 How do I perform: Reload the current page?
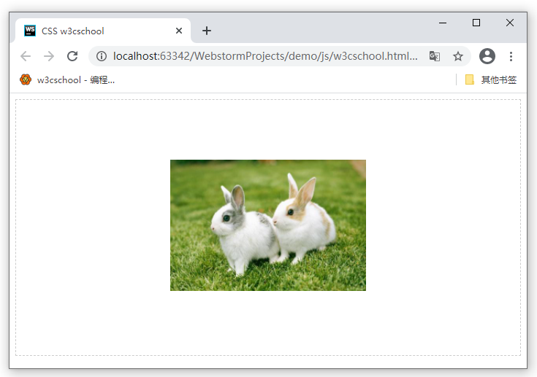point(72,56)
